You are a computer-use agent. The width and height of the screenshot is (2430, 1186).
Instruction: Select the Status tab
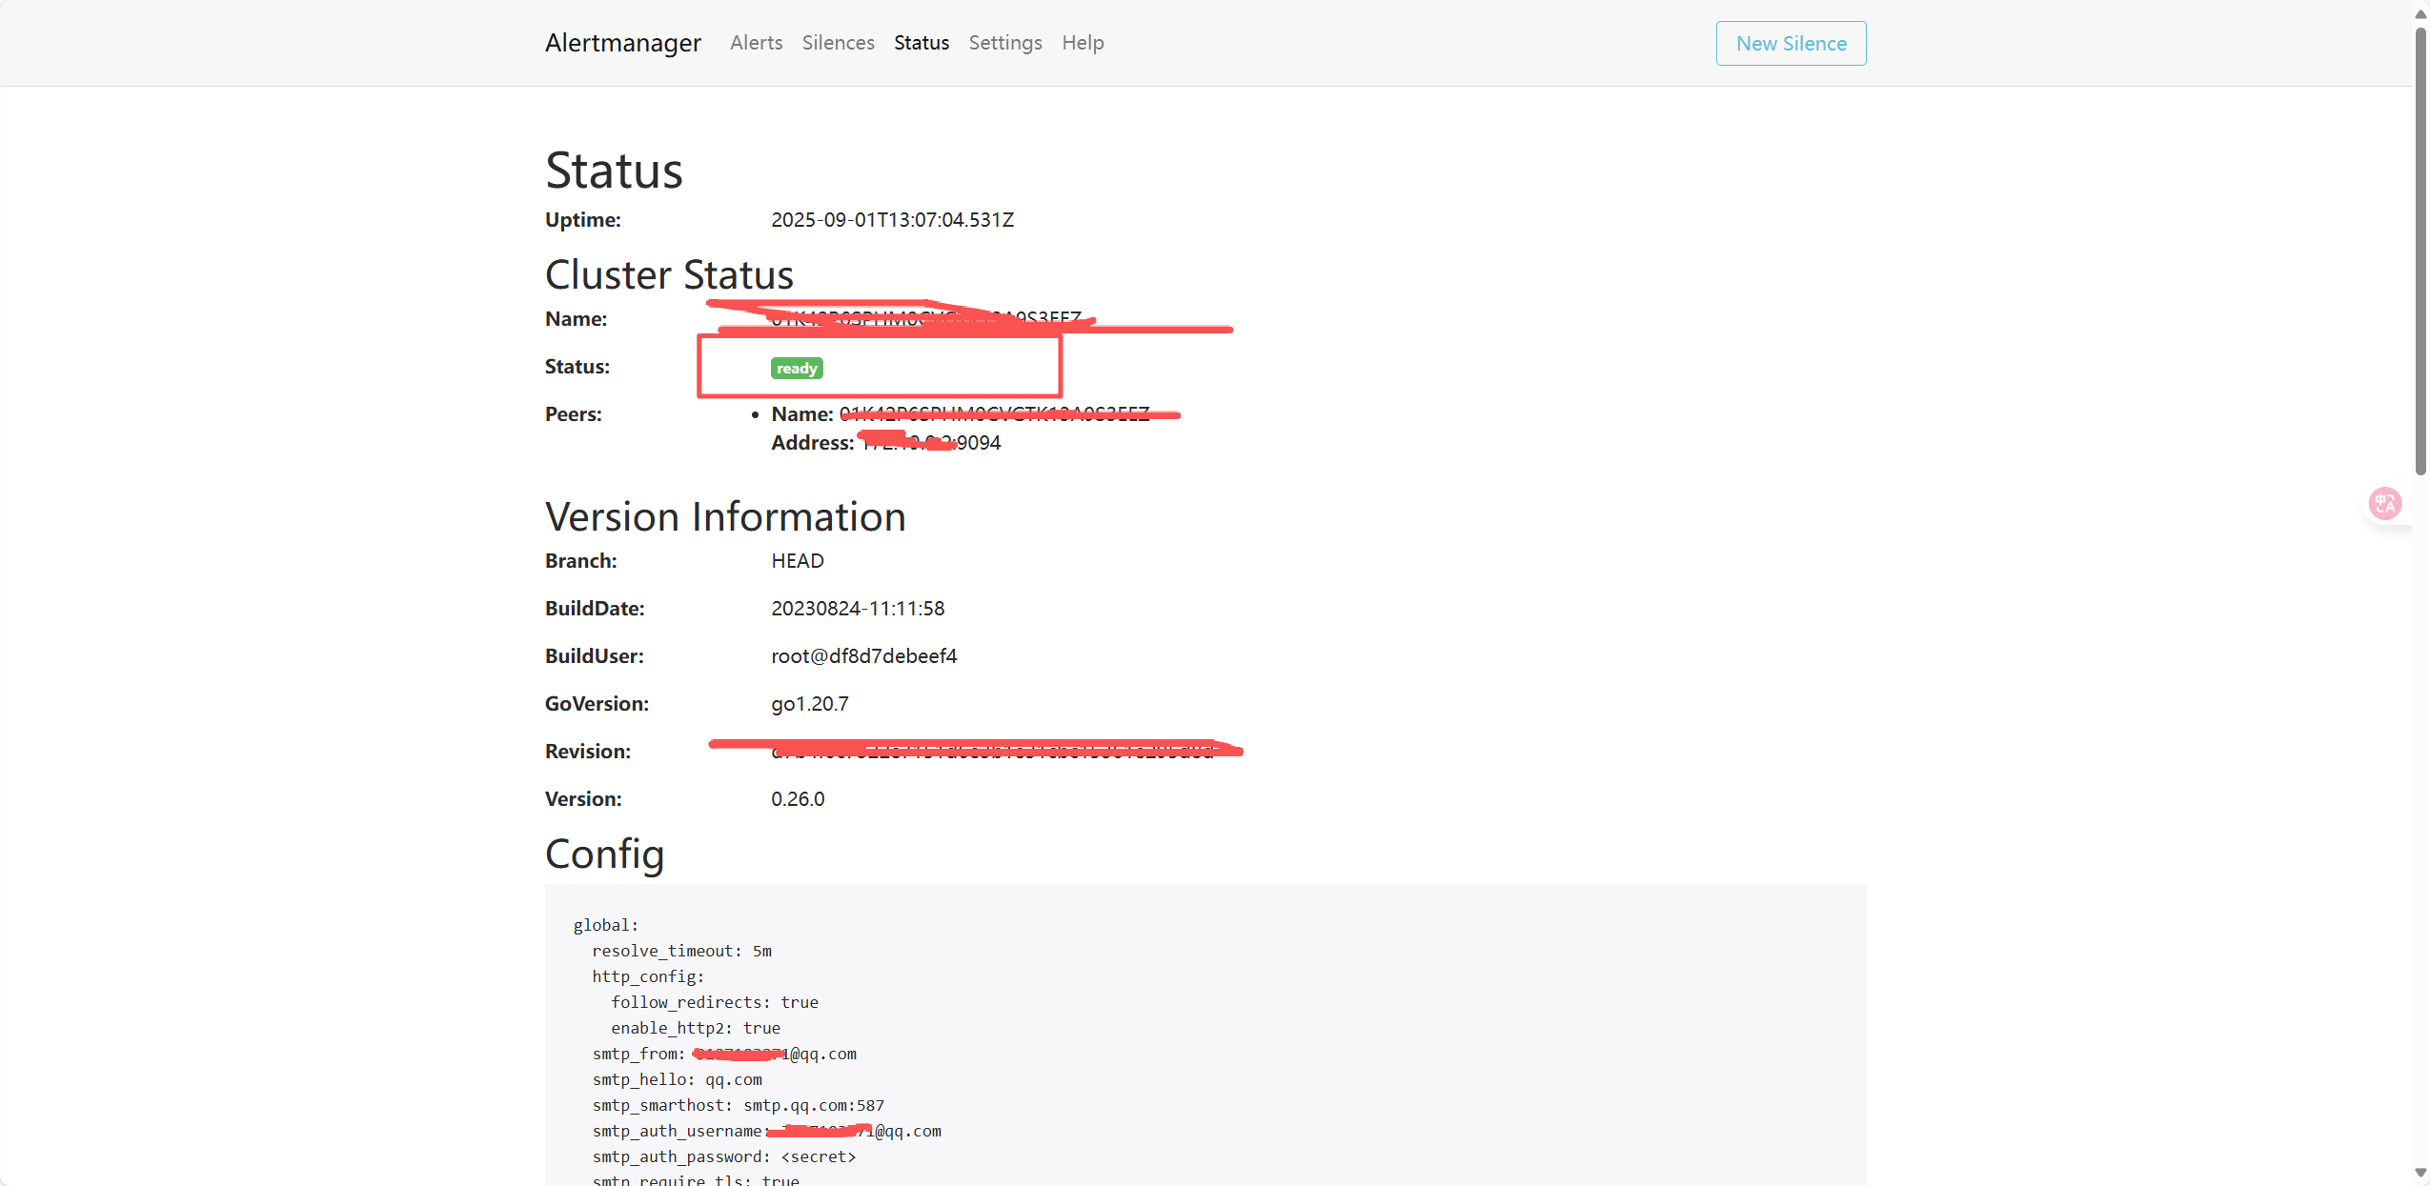[x=921, y=43]
